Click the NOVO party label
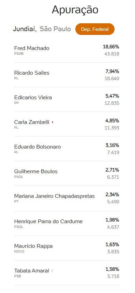 (x=19, y=251)
